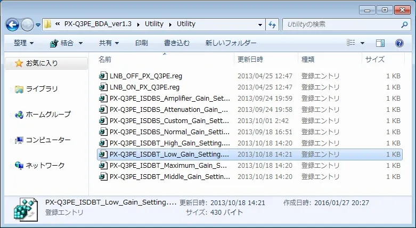Click 印刷 in the toolbar
Image resolution: width=416 pixels, height=228 pixels.
[x=141, y=43]
